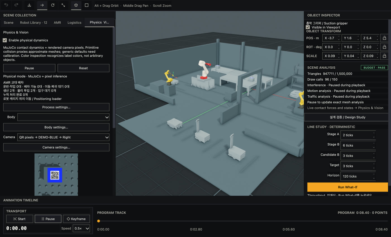Click the Horizon 120 ticks stepper
Image resolution: width=391 pixels, height=237 pixels.
358,176
